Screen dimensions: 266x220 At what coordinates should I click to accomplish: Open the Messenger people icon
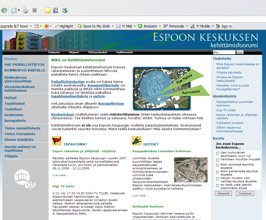pyautogui.click(x=64, y=10)
